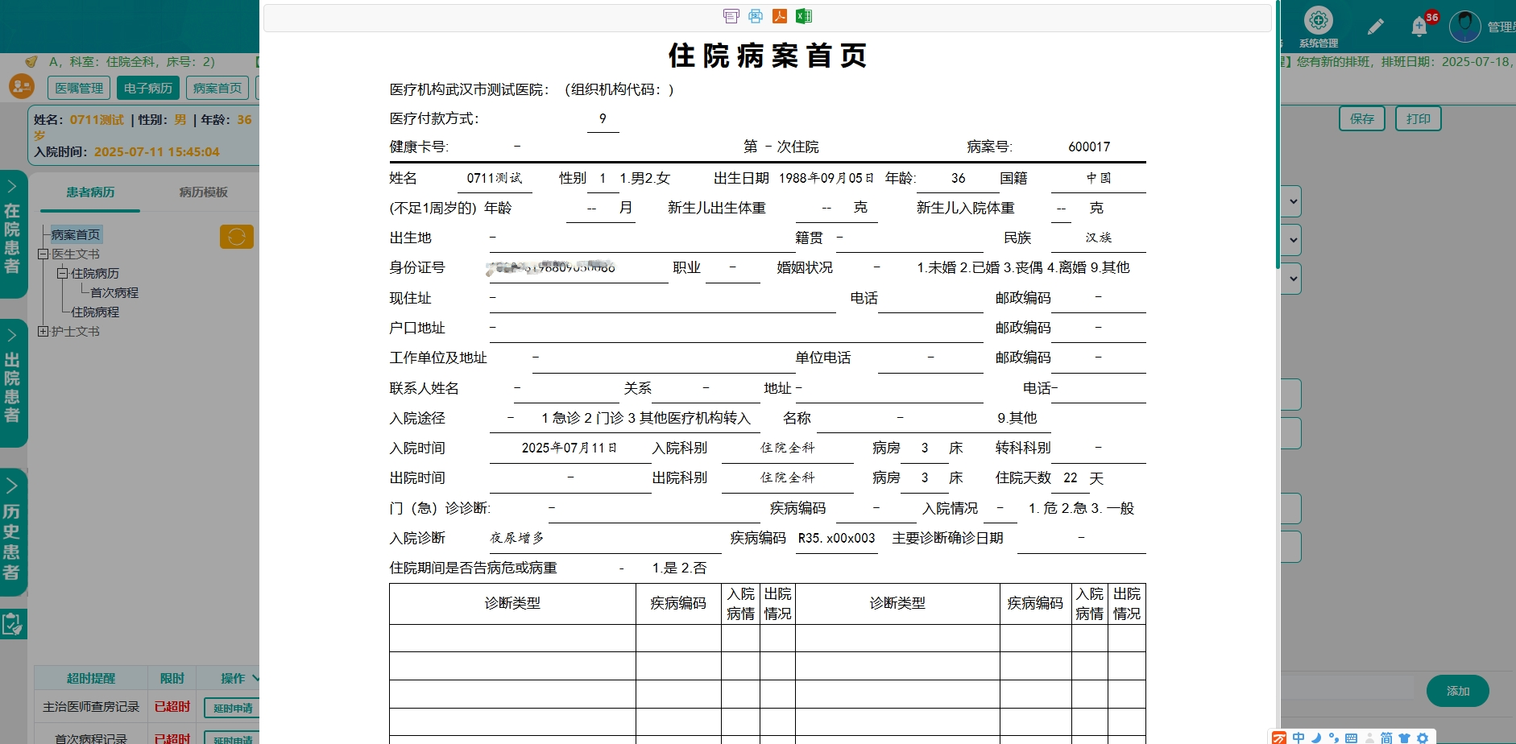The width and height of the screenshot is (1516, 744).
Task: Click the 打印 button
Action: coord(1419,119)
